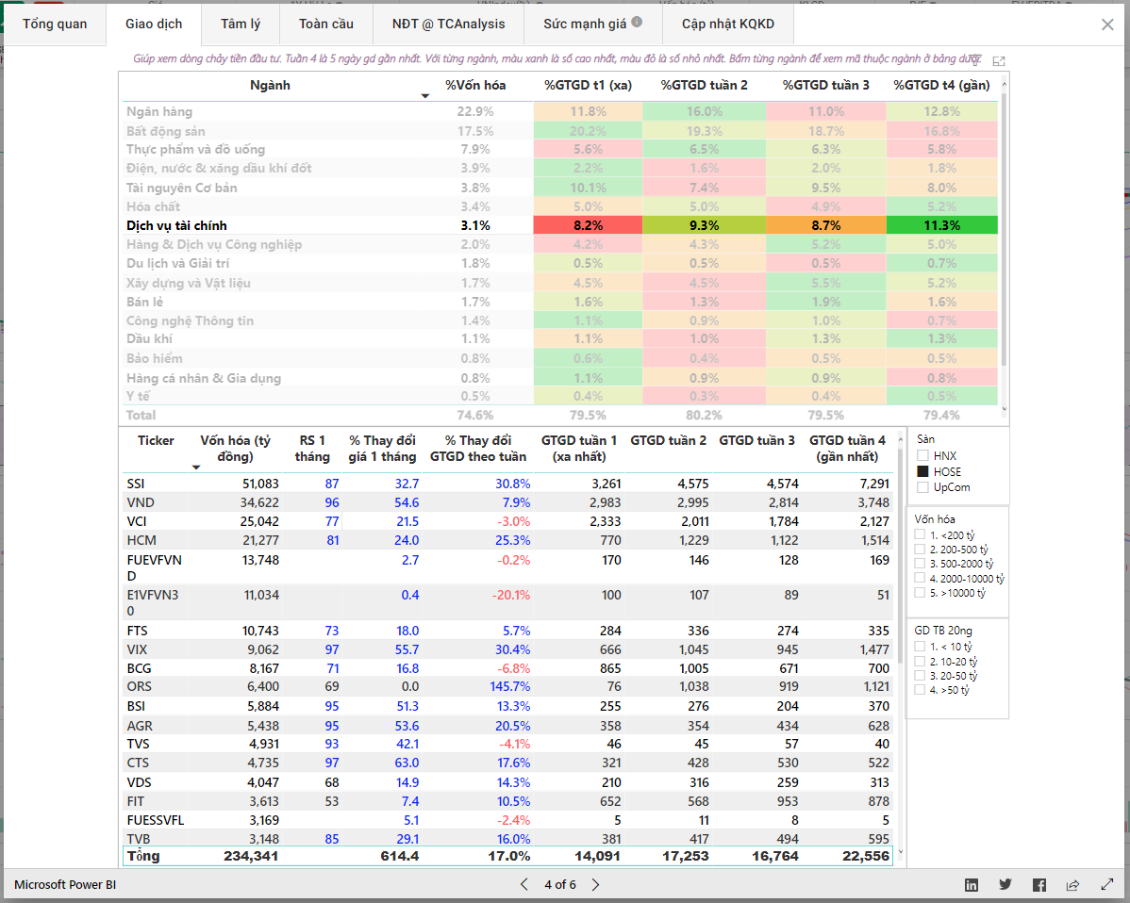Select the >10000 tỷ market cap checkbox

[x=921, y=593]
